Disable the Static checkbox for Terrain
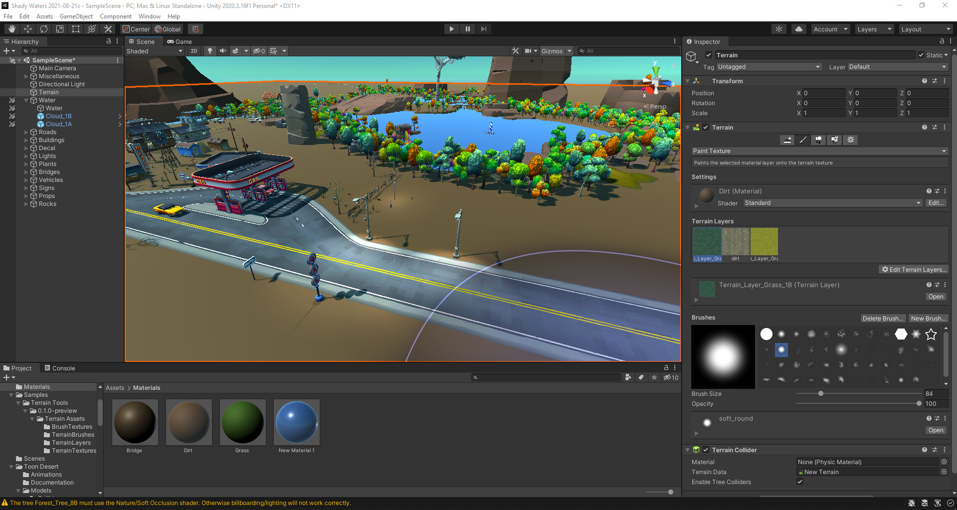Screen dimensions: 957x510 click(x=921, y=55)
